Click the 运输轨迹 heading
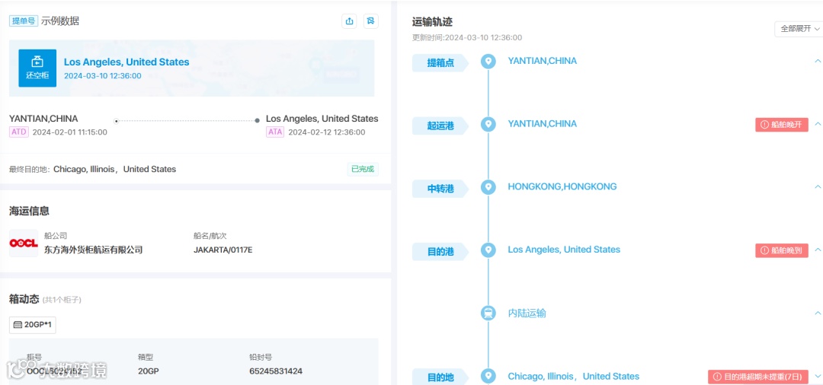This screenshot has height=385, width=823. click(x=433, y=22)
